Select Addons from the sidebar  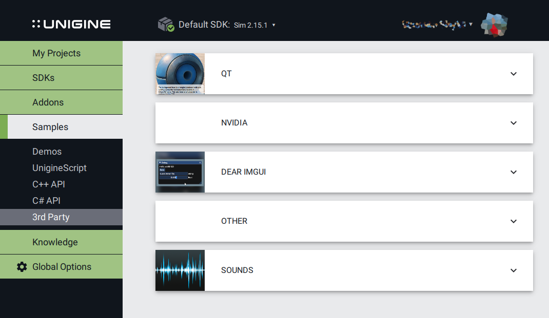point(48,102)
